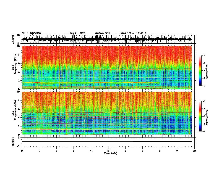The height and width of the screenshot is (169, 219).
Task: Click inside the ch.2 frequency spectrogram
Action: (x=107, y=113)
